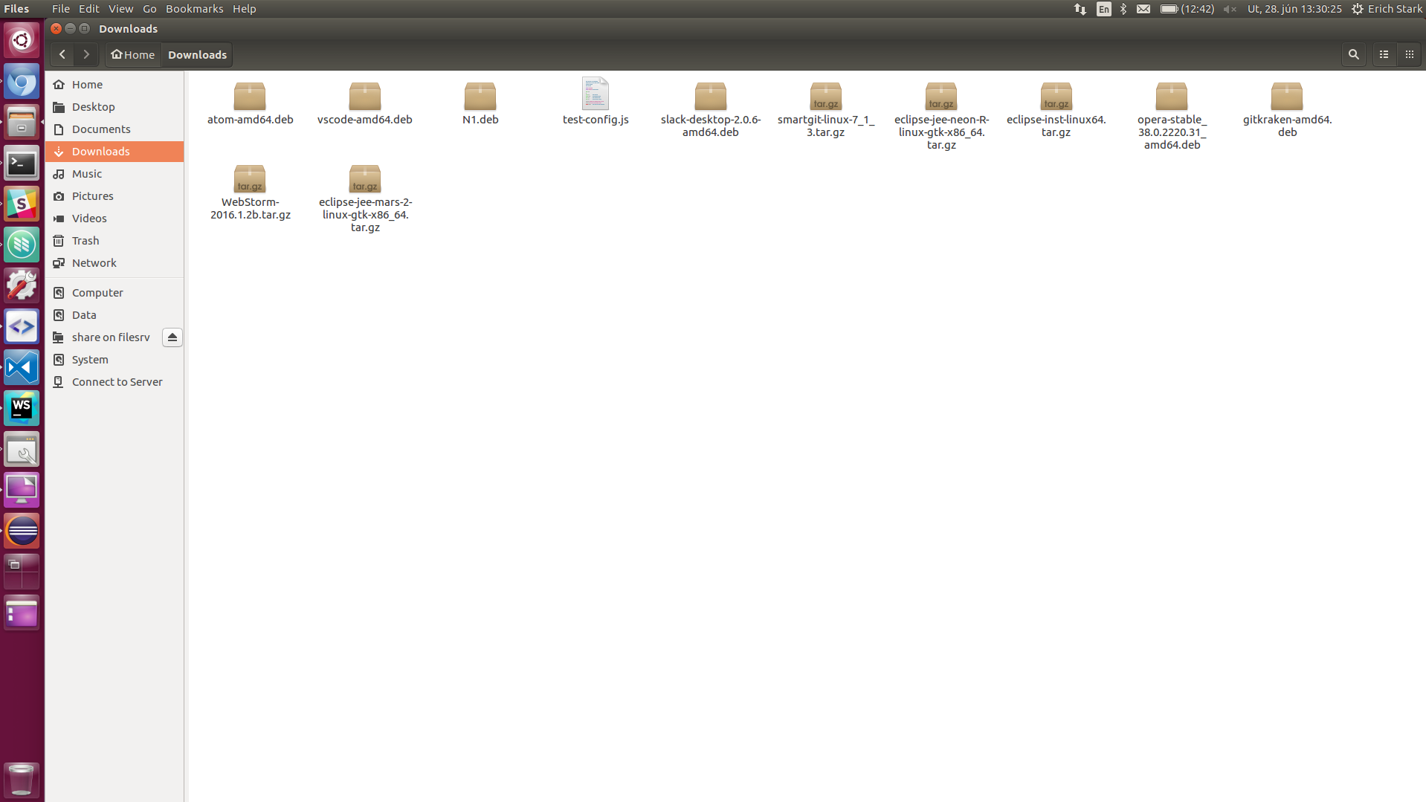1426x802 pixels.
Task: Open Pictures in the sidebar
Action: coord(114,196)
